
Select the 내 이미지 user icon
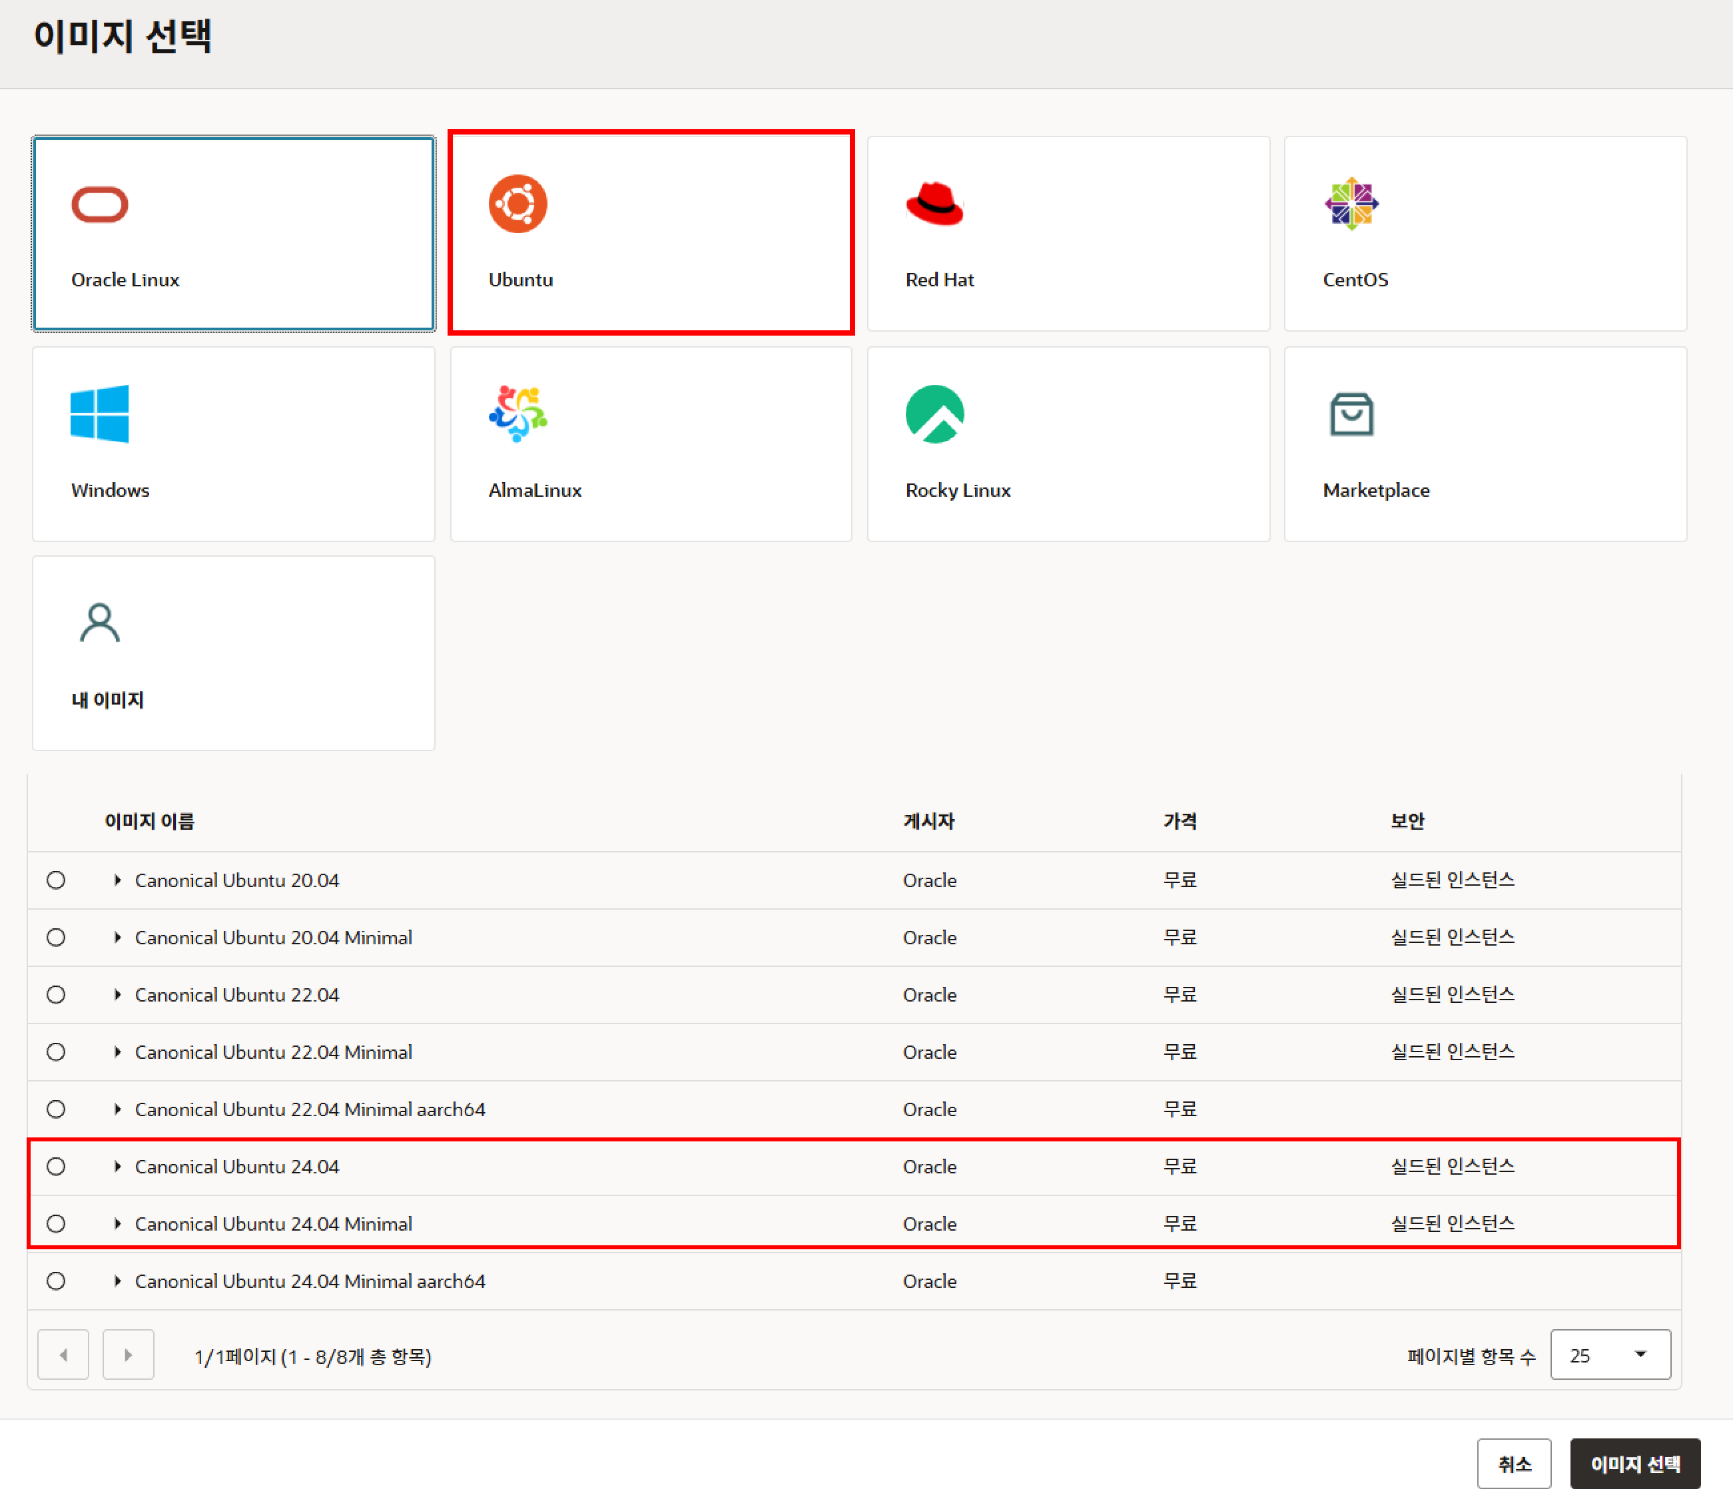pyautogui.click(x=100, y=623)
